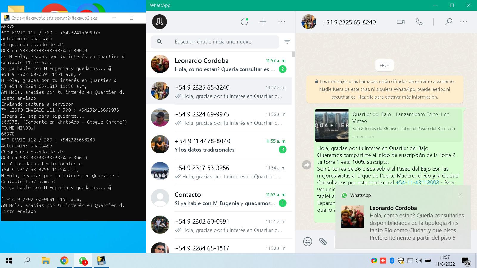
Task: Click the phone link +54-11-43118008
Action: tap(417, 183)
